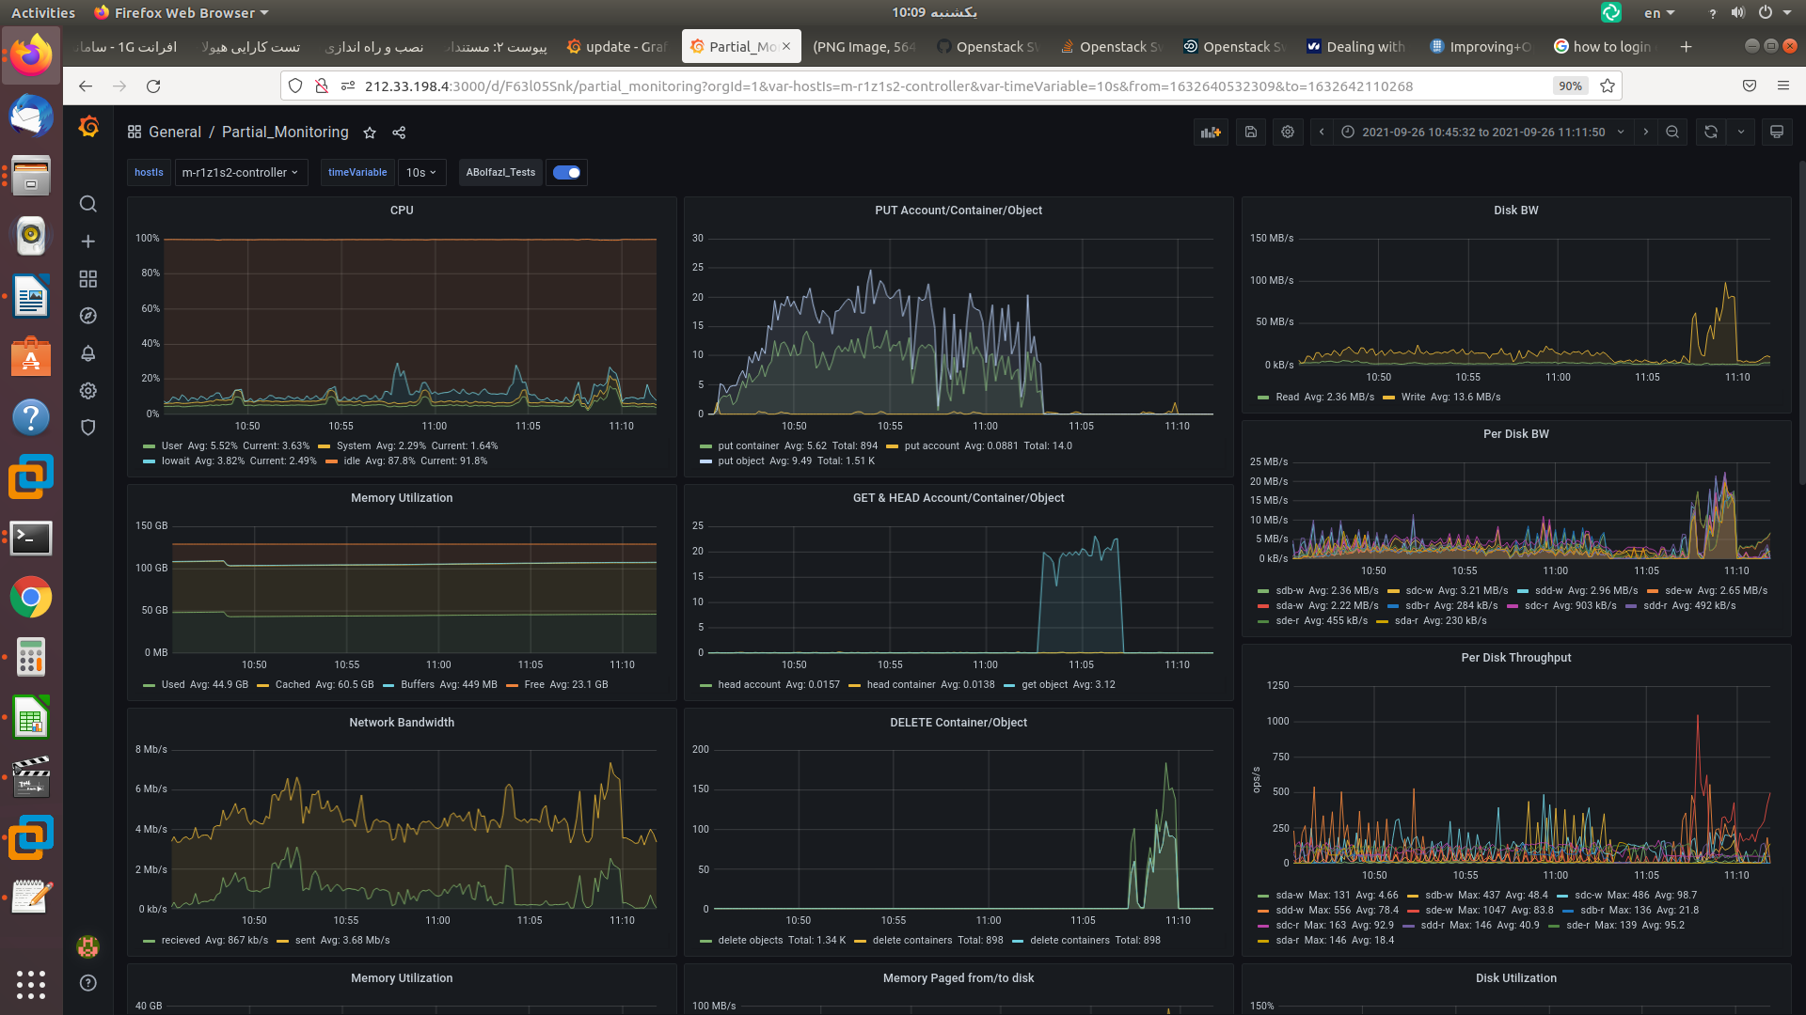Click the zoom out time range icon
This screenshot has height=1015, width=1806.
[1672, 133]
